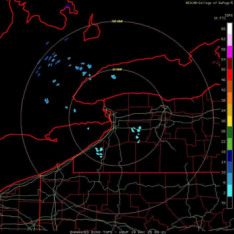
Task: Click the bright red swatch between 46 and 50
Action: [x=230, y=75]
